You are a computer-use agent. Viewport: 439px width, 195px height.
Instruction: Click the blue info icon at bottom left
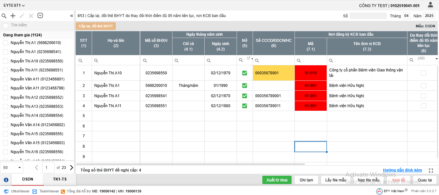click(6, 180)
